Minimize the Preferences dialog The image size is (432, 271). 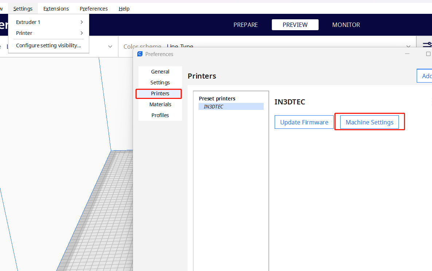pyautogui.click(x=407, y=53)
